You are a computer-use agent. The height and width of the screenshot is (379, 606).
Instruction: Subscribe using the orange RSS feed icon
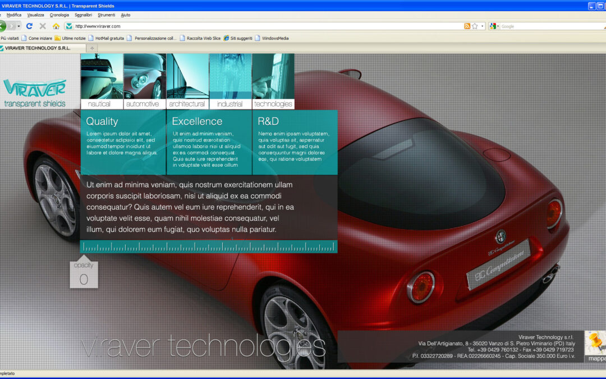pos(467,26)
